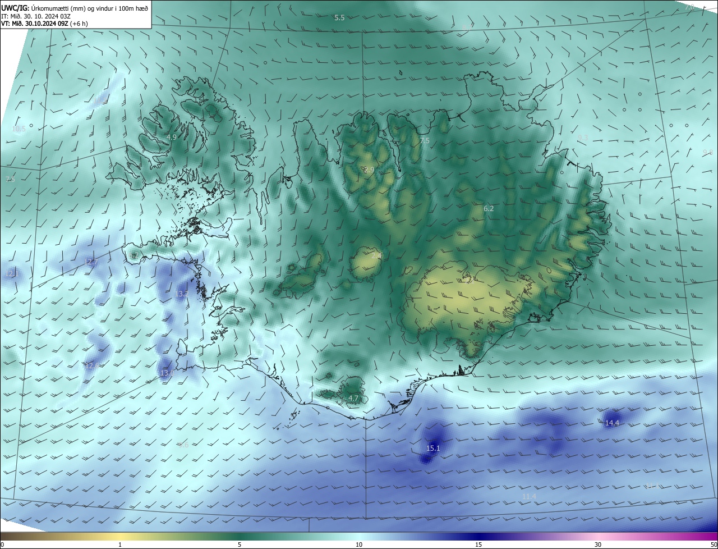718x549 pixels.
Task: Click the "12.7" value label
Action: [x=91, y=262]
